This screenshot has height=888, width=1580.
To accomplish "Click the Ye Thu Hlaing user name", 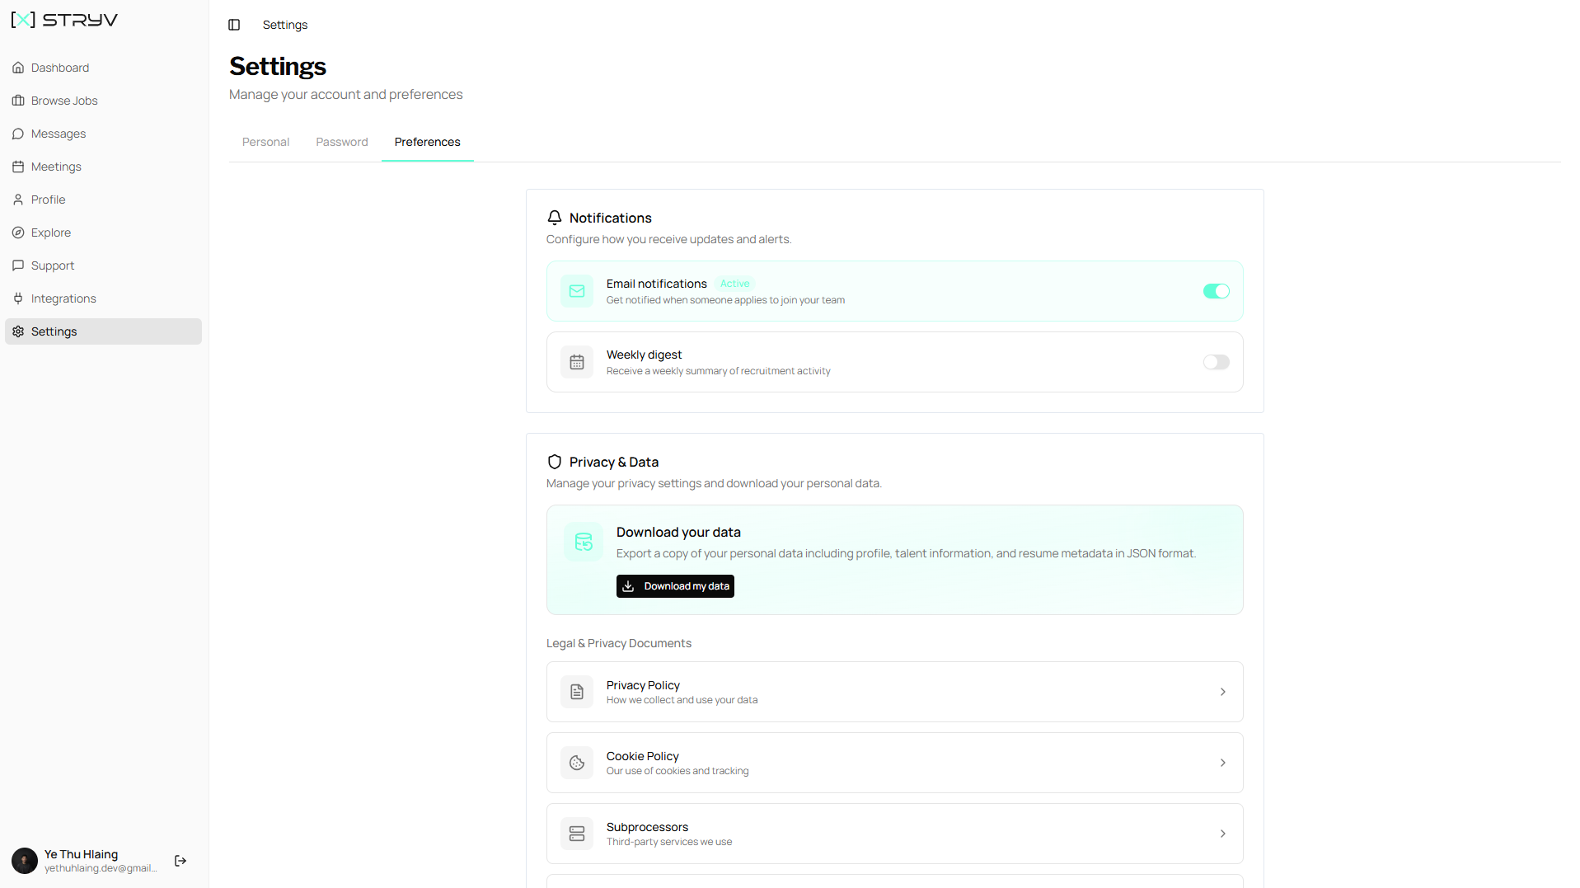I will point(81,854).
